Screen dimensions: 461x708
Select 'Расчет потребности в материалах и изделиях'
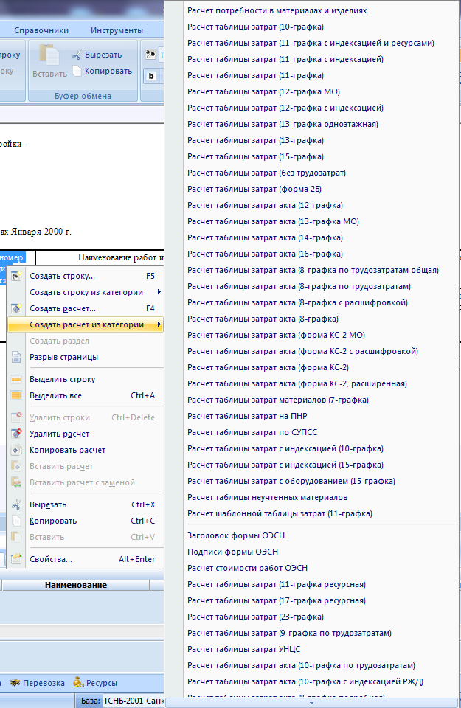[x=277, y=10]
